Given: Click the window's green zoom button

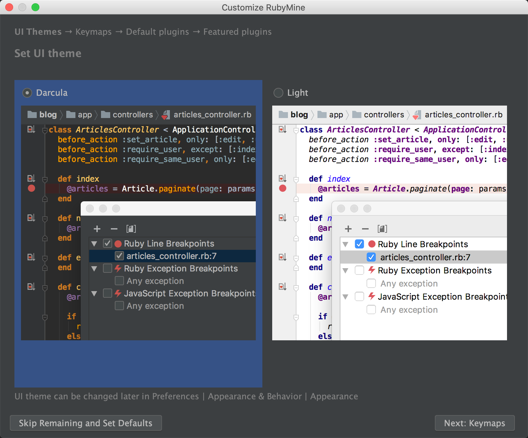Looking at the screenshot, I should pos(35,7).
